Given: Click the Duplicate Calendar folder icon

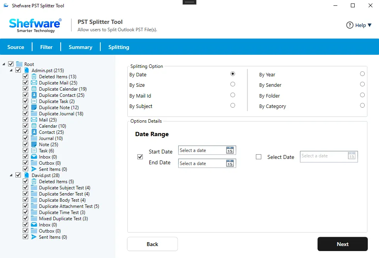Looking at the screenshot, I should [x=34, y=89].
